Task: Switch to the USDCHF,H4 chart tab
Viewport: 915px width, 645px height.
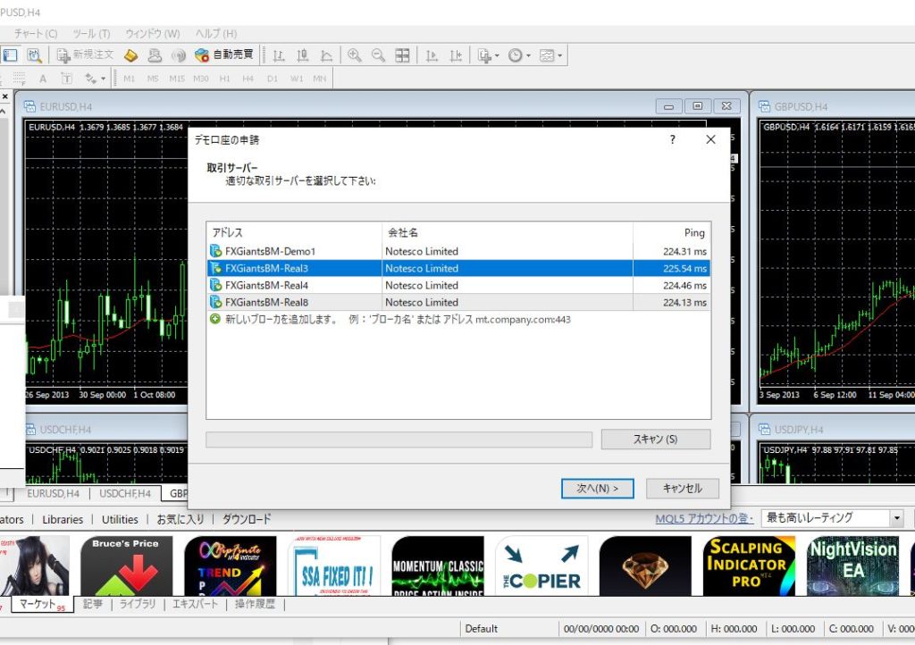Action: [125, 493]
